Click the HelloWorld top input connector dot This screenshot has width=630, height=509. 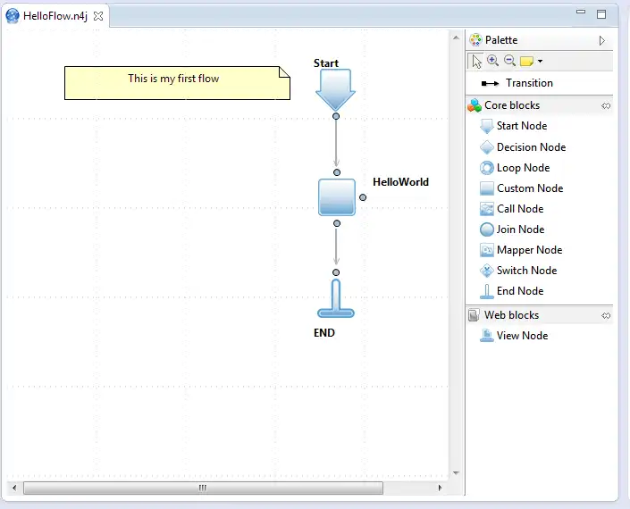click(337, 172)
